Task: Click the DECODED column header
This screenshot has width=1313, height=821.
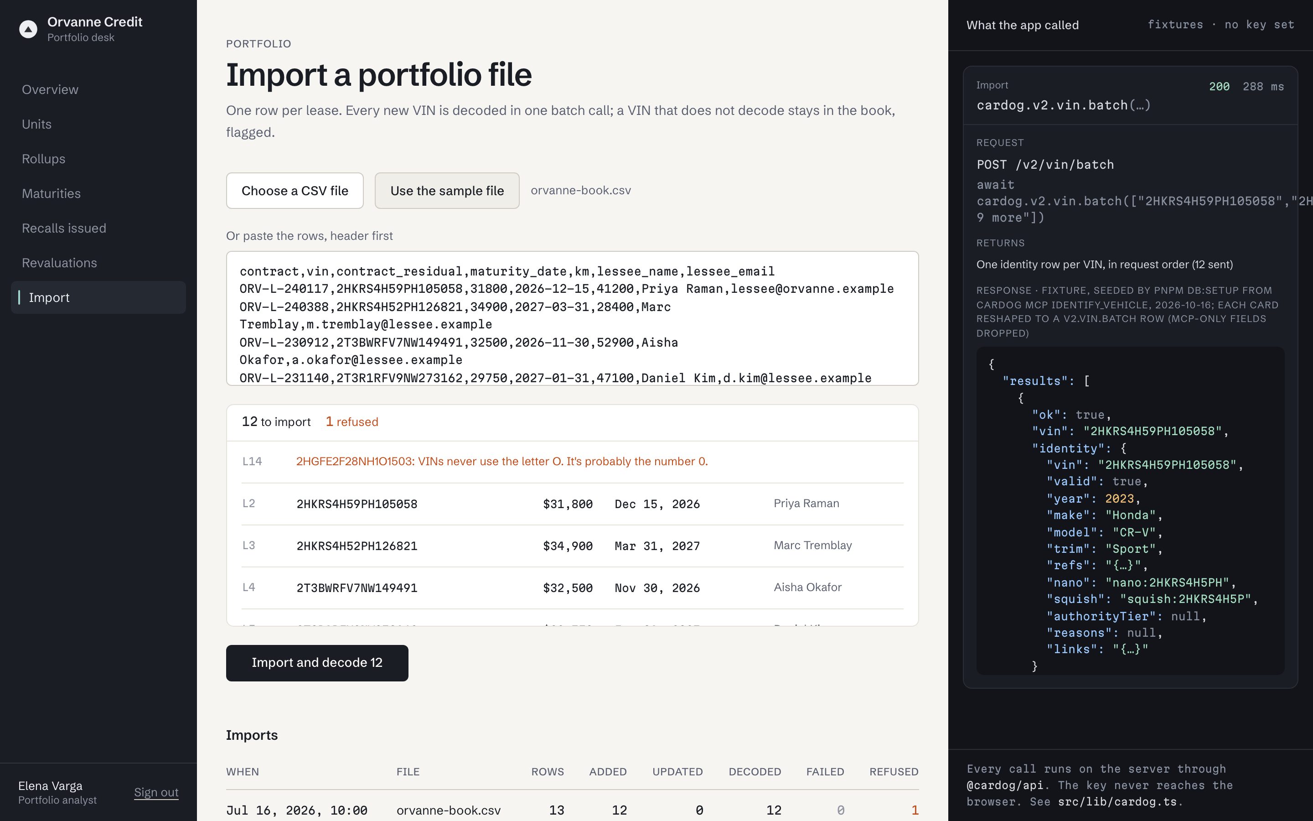Action: [755, 772]
